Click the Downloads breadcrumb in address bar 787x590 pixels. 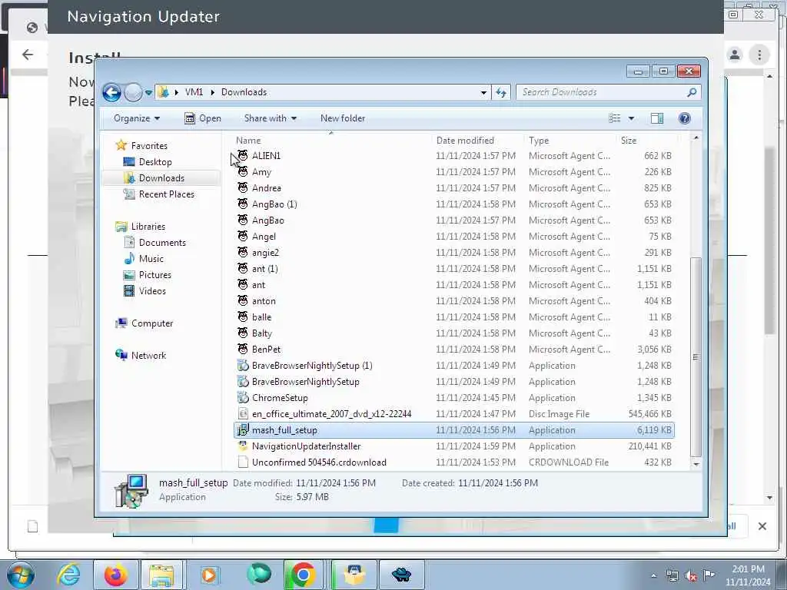pyautogui.click(x=244, y=92)
